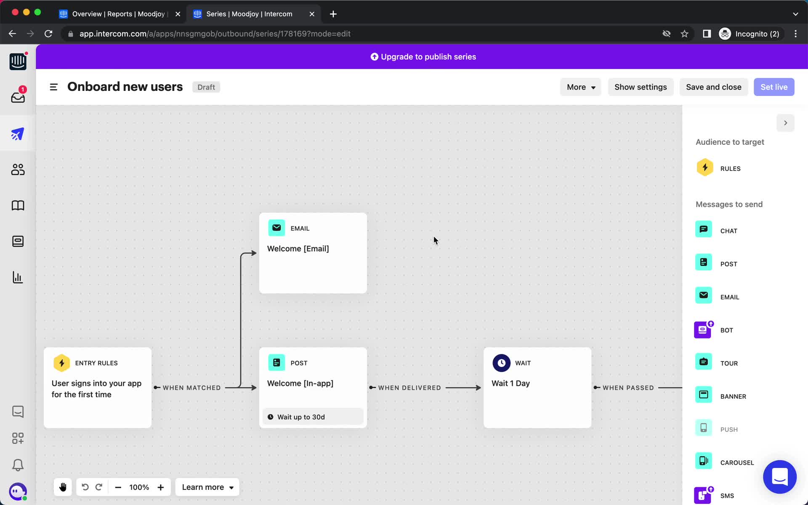Click the Set live button

point(773,87)
